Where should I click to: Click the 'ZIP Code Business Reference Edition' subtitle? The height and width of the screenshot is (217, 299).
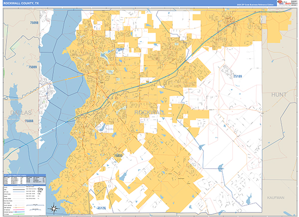tap(255, 4)
